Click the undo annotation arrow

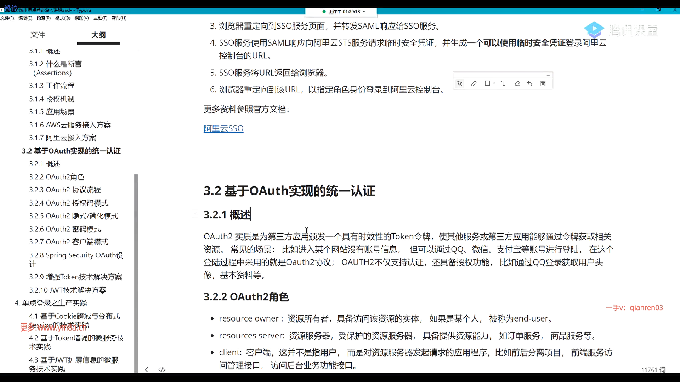pos(529,84)
